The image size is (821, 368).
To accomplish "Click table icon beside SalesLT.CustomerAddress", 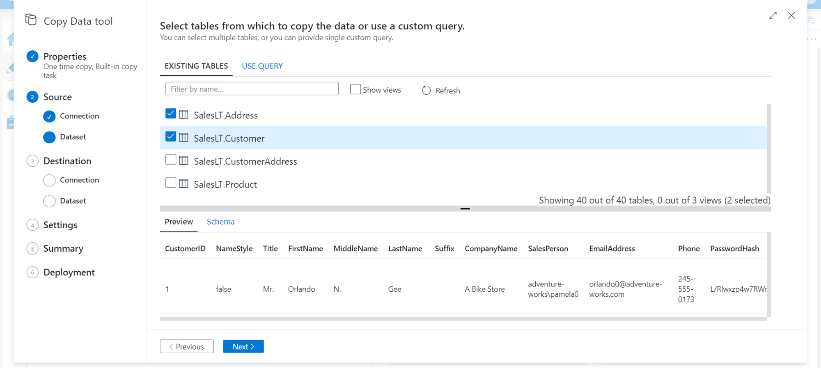I will click(183, 161).
